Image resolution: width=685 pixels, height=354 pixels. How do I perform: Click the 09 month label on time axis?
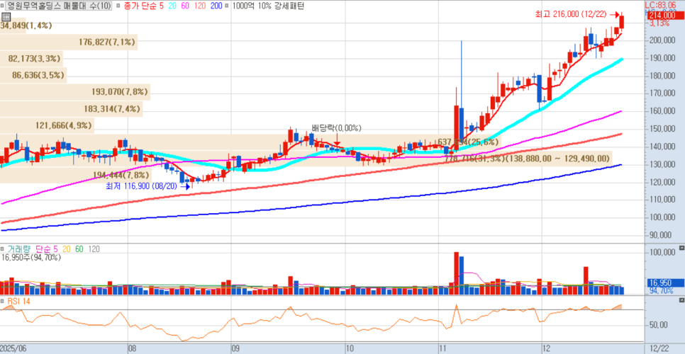click(x=235, y=348)
